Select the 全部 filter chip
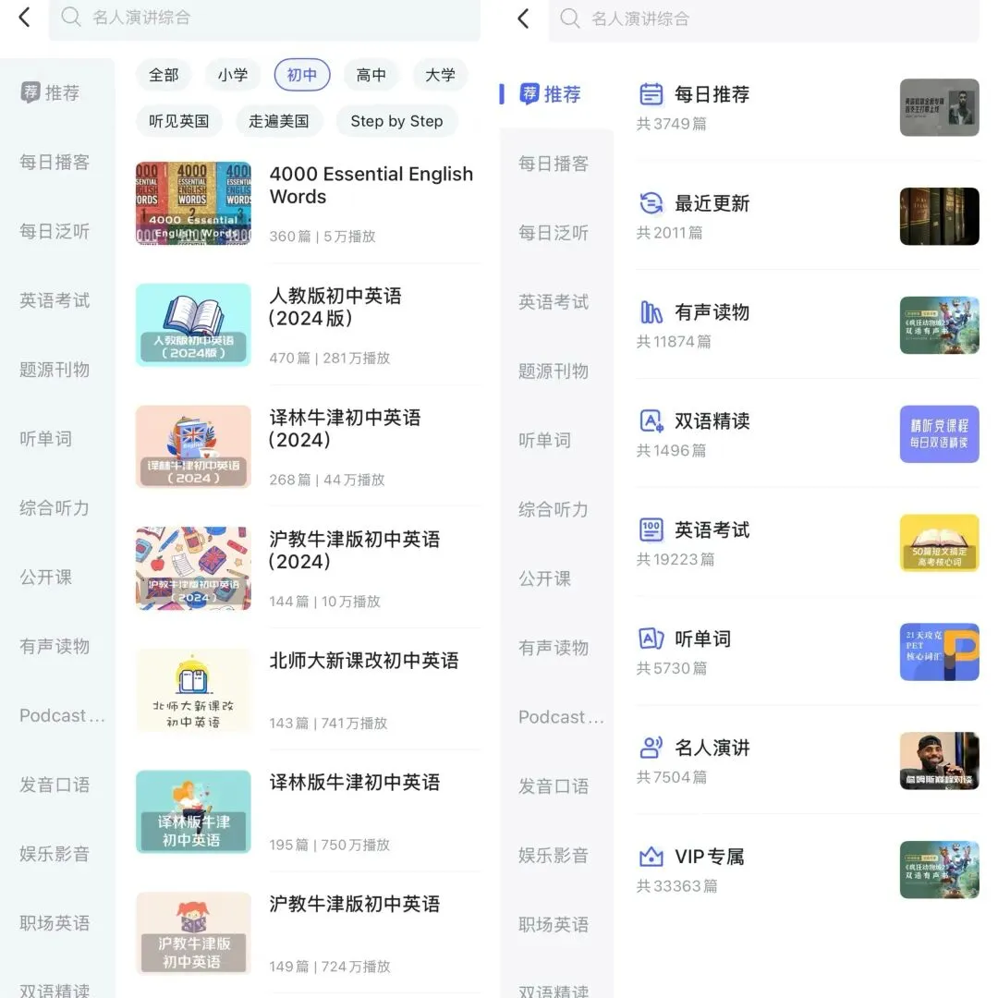This screenshot has height=998, width=998. pos(164,75)
